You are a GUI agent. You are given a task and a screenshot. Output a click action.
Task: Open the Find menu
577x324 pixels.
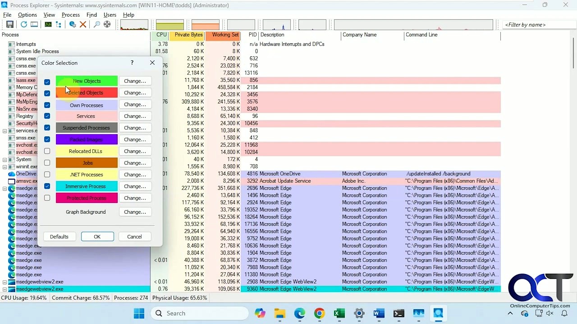tap(92, 14)
